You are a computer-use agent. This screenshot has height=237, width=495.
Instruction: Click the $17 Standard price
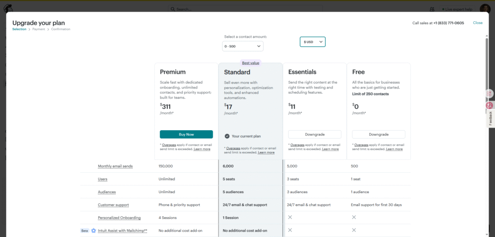click(x=228, y=106)
